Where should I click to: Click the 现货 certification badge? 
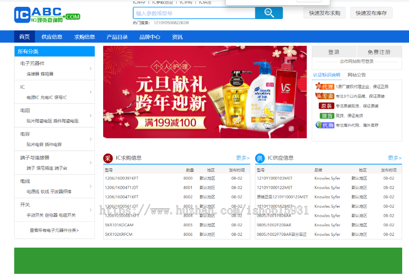pyautogui.click(x=327, y=116)
